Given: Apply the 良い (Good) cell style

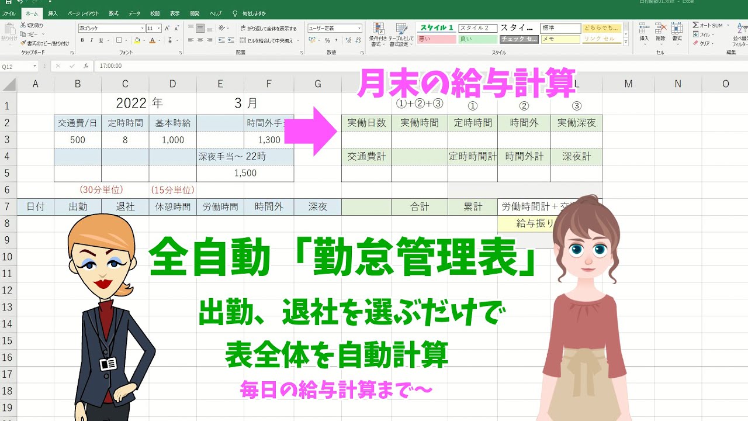Looking at the screenshot, I should point(477,39).
